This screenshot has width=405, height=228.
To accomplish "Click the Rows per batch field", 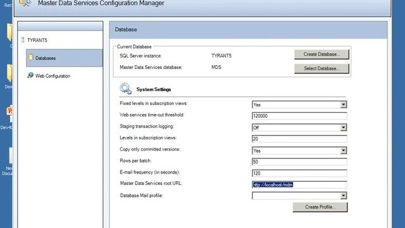I will coord(299,162).
